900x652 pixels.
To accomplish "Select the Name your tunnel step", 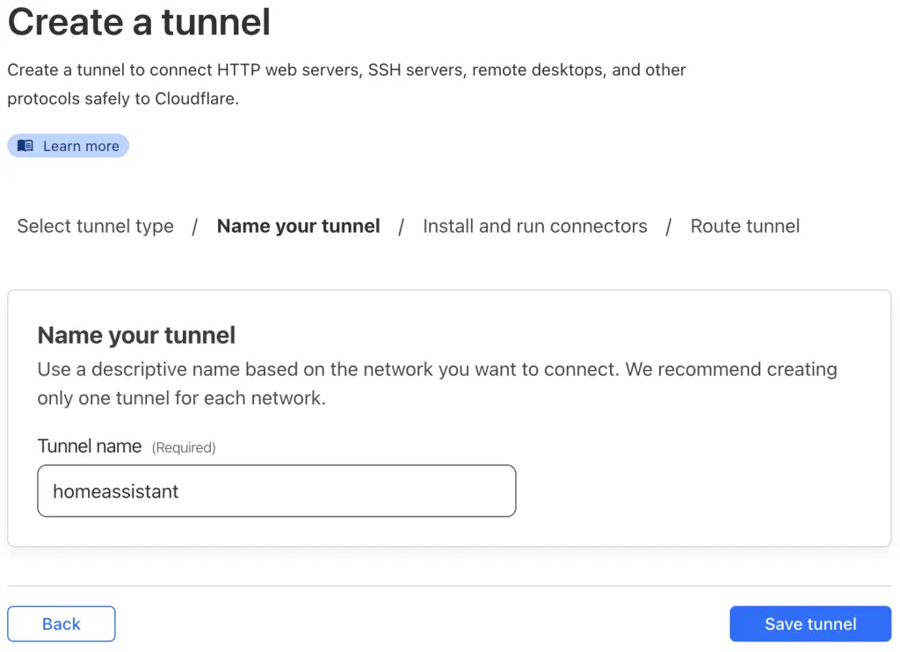I will tap(299, 226).
